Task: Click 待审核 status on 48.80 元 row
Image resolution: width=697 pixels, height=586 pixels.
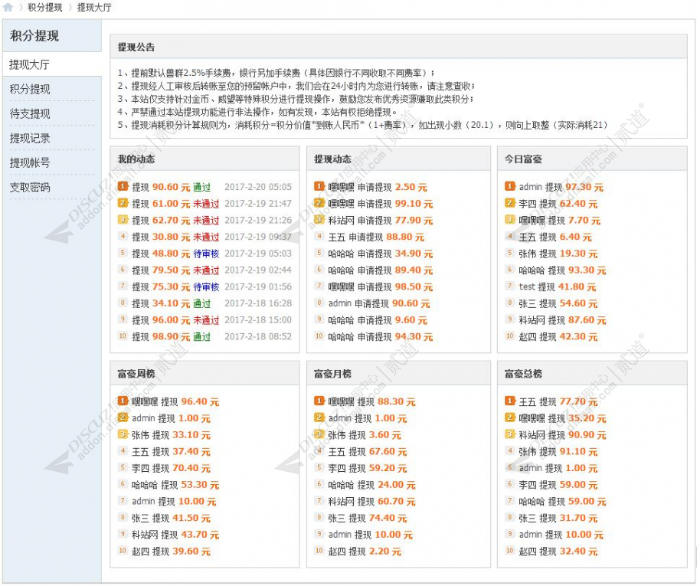Action: pos(206,254)
